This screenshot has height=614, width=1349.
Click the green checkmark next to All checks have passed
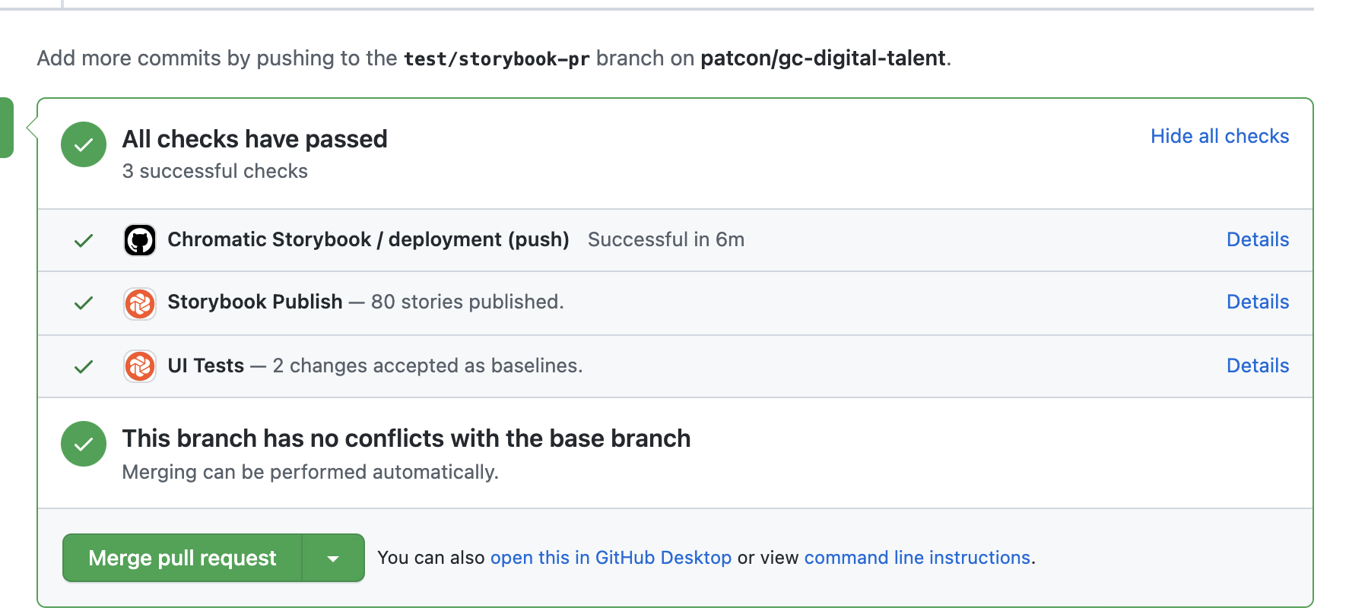(x=84, y=144)
